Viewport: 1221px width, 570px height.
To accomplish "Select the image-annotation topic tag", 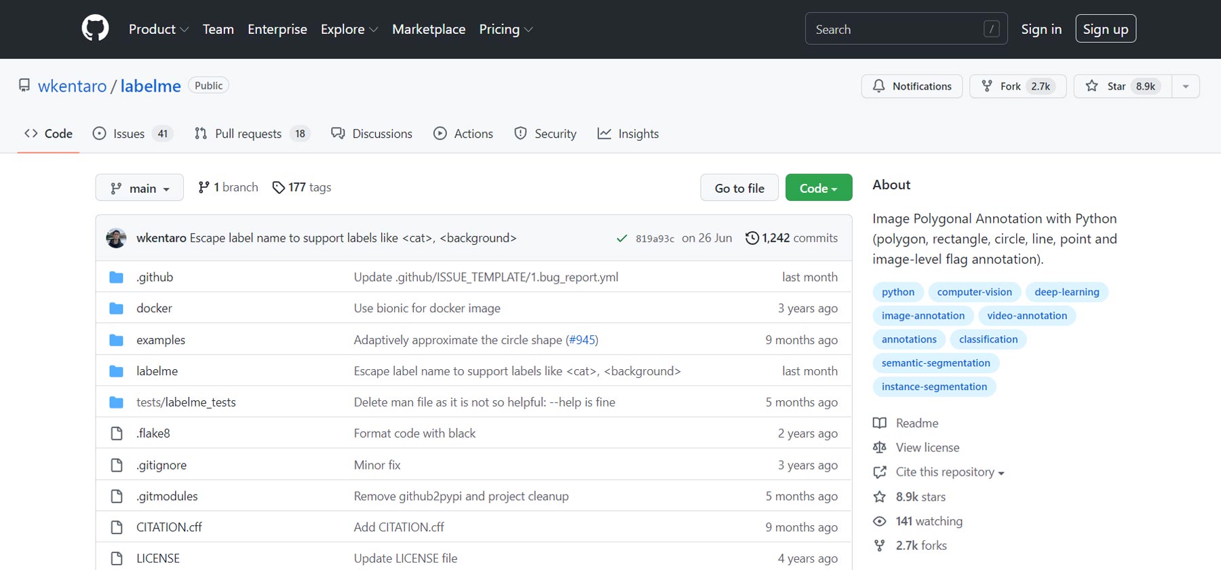I will pos(923,316).
